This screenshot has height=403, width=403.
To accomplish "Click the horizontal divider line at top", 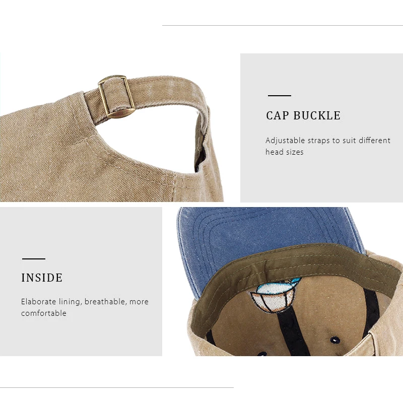I will tap(283, 26).
